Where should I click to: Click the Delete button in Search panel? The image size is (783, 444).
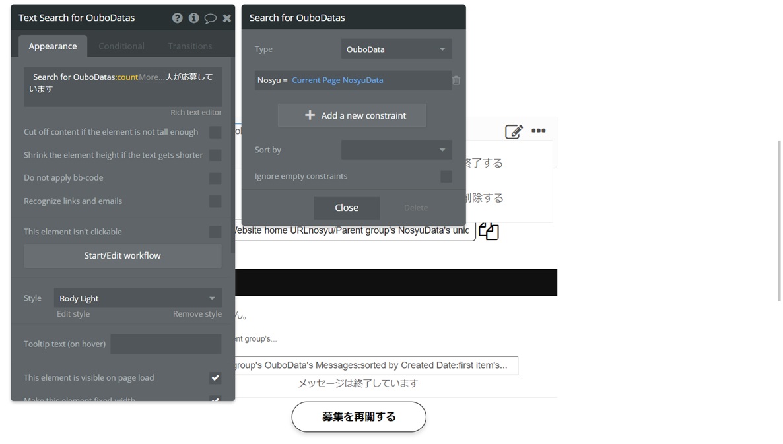(415, 208)
